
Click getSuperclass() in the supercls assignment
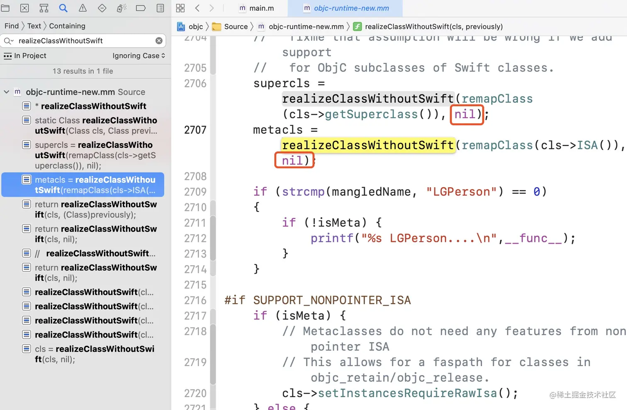coord(379,114)
